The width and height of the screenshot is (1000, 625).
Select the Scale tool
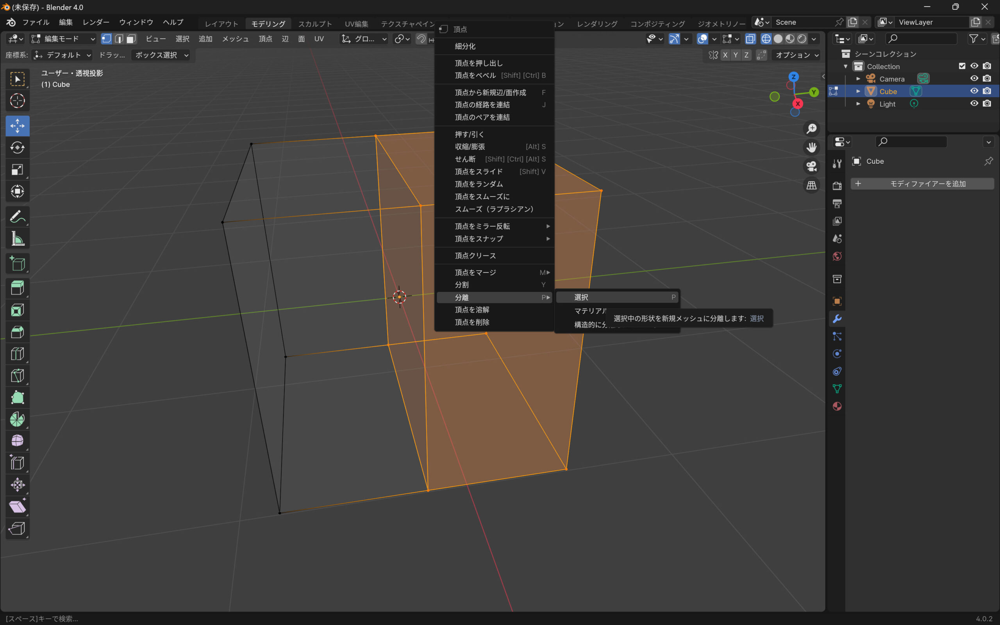[x=17, y=170]
